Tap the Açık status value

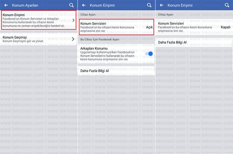(149, 27)
